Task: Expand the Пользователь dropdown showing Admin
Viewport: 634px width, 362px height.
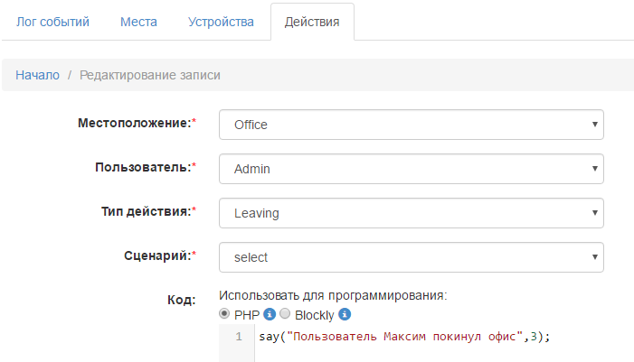Action: (x=412, y=168)
